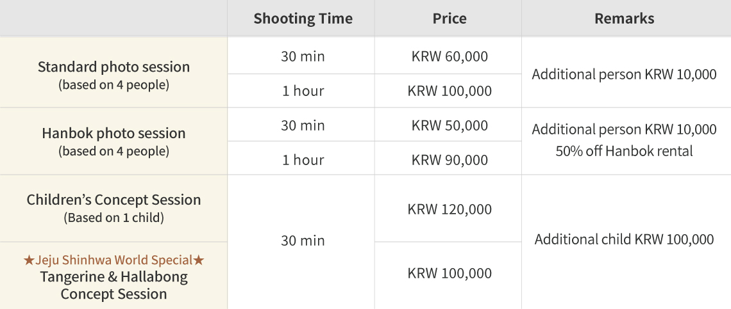Click Tangerine & Hallabong Concept Session title
The height and width of the screenshot is (309, 731).
click(113, 285)
